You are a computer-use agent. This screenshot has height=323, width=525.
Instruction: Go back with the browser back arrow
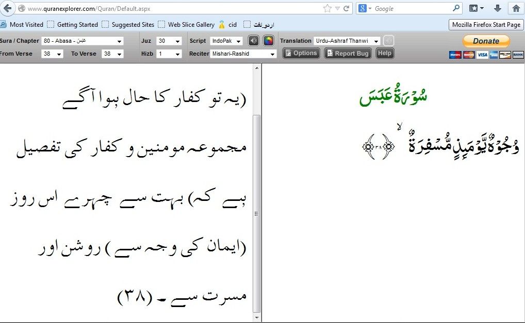(x=7, y=8)
